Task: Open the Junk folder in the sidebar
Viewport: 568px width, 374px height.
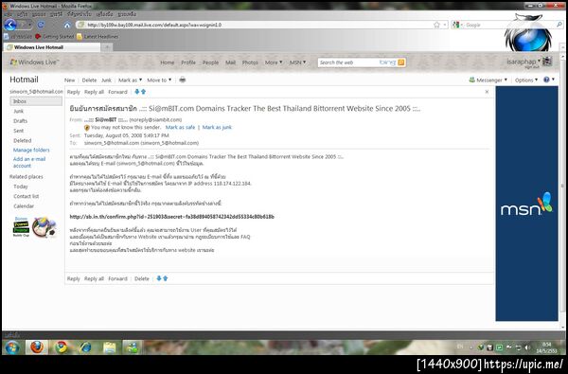Action: pyautogui.click(x=19, y=112)
